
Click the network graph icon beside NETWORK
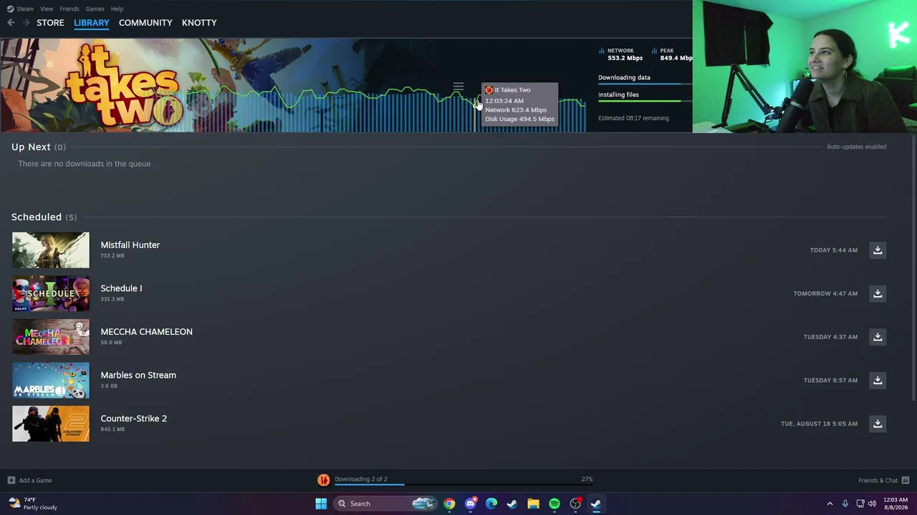point(602,51)
